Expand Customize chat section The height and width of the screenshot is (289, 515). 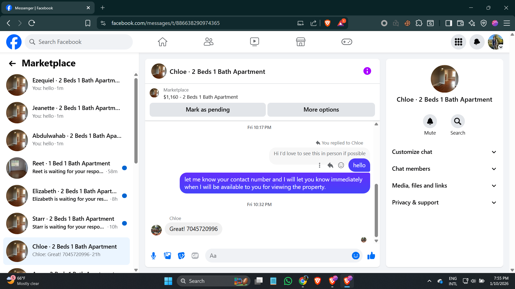pyautogui.click(x=444, y=152)
